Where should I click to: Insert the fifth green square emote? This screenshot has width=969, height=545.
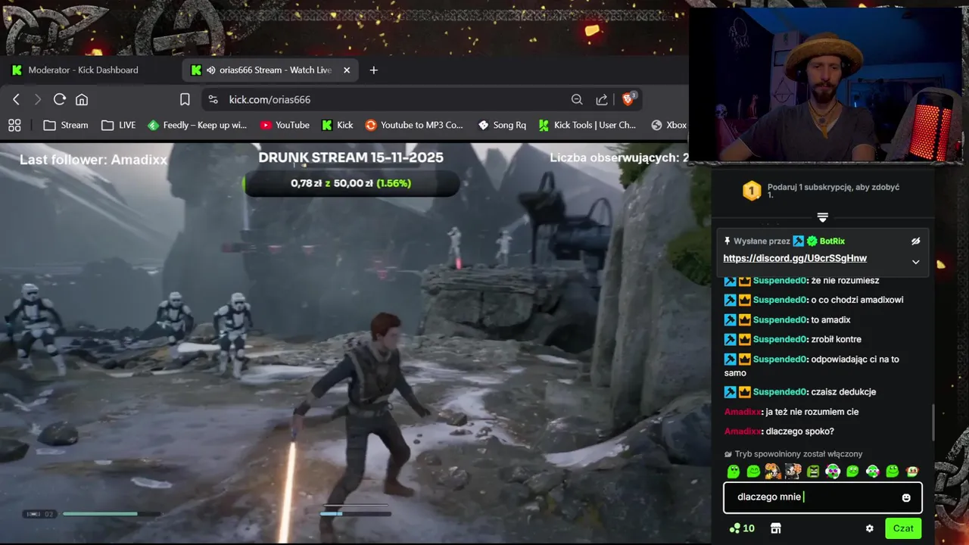pos(813,472)
